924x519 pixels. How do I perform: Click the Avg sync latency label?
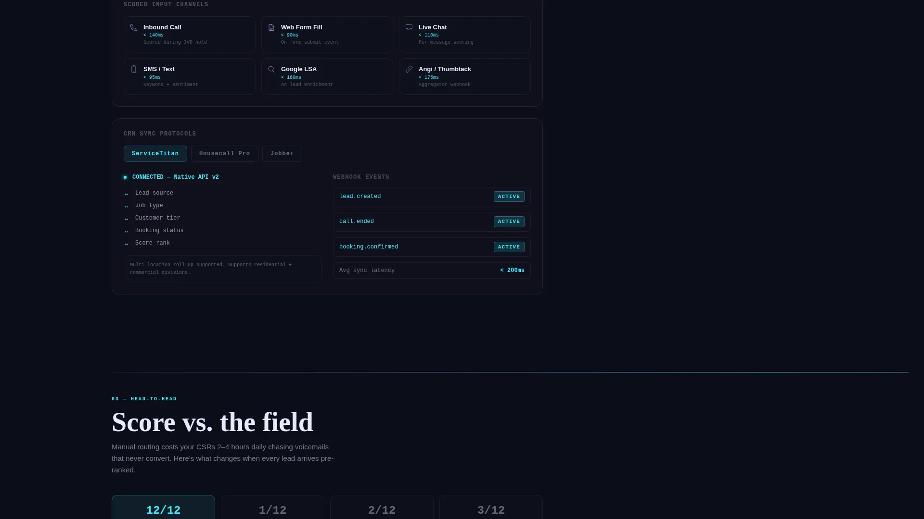[x=367, y=271]
